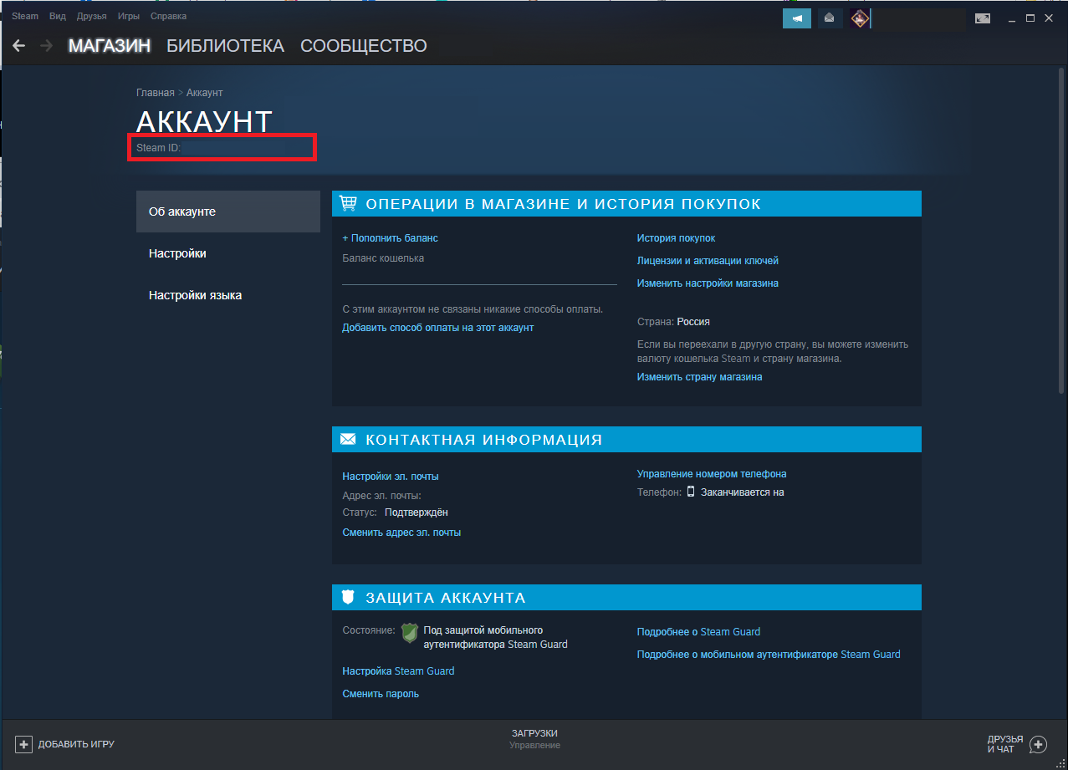This screenshot has height=770, width=1068.
Task: Click the Аккаунт breadcrumb
Action: [205, 93]
